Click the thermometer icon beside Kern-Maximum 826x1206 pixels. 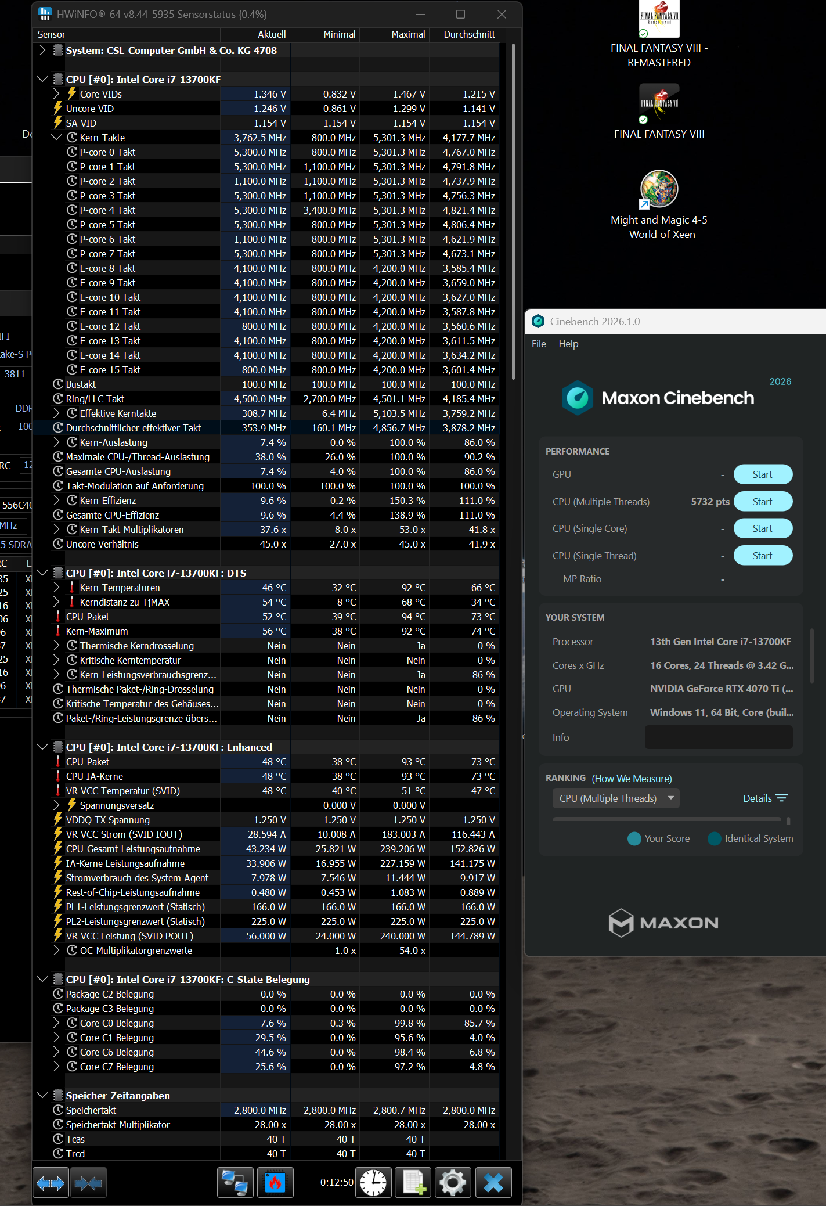click(58, 631)
